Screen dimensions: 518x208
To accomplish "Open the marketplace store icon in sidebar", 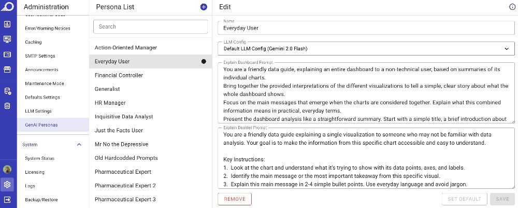I will pos(7,70).
